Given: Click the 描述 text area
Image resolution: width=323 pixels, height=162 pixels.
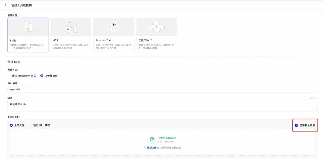Looking at the screenshot, I should point(162,106).
